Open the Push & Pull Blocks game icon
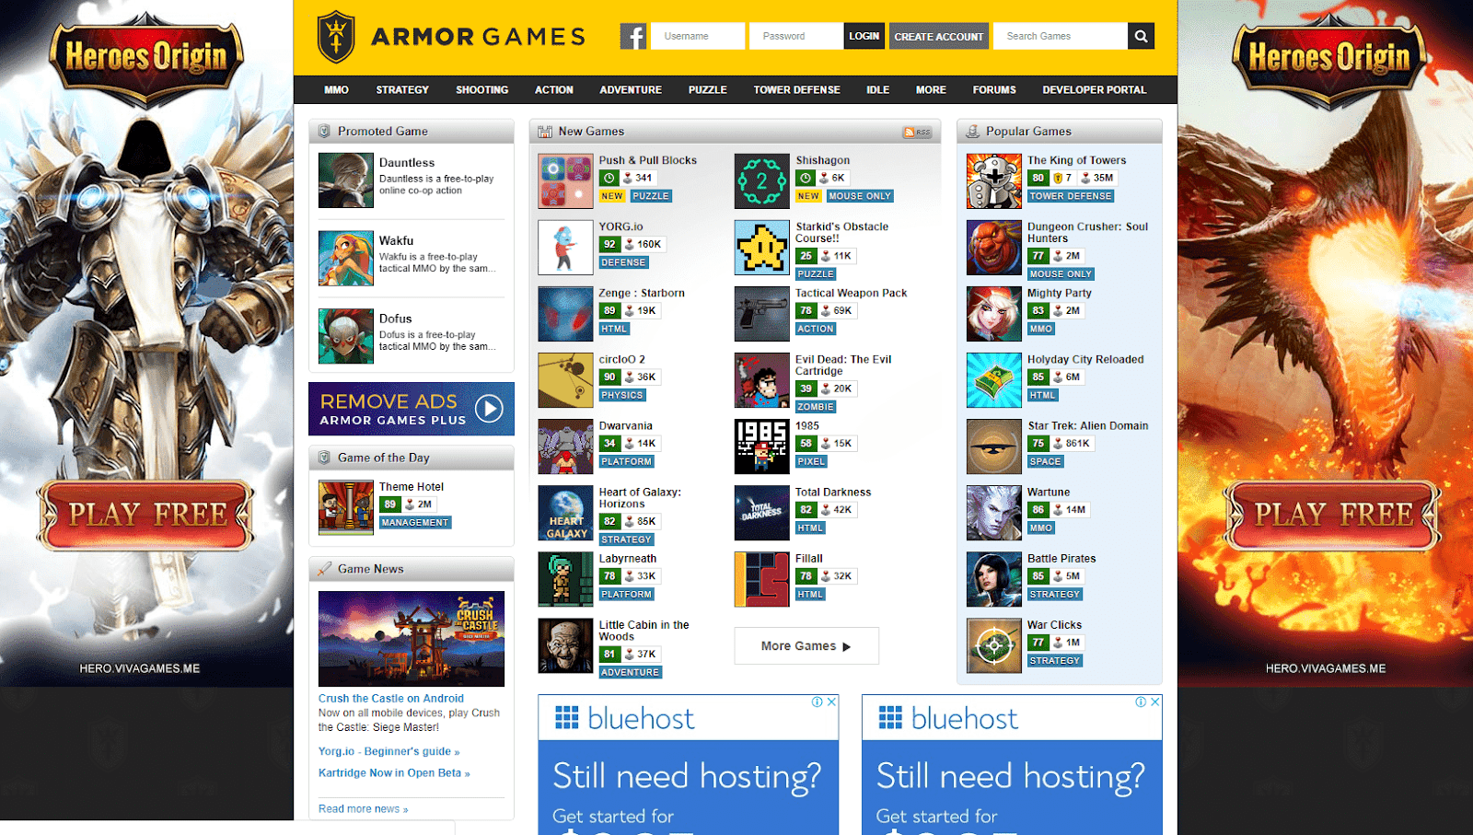 click(565, 181)
